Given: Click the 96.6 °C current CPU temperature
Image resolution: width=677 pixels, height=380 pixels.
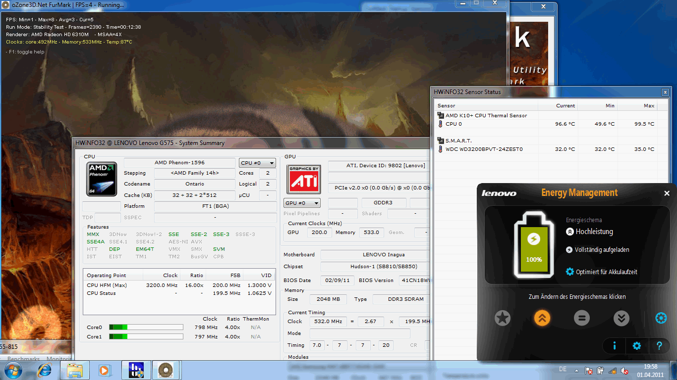Looking at the screenshot, I should tap(565, 124).
